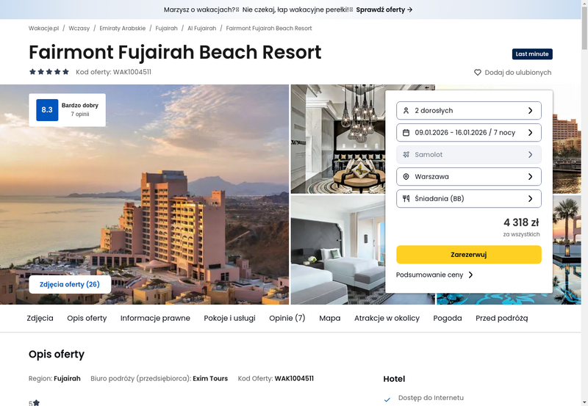Screen dimensions: 588x406
Task: Go to the Opinie (7) tab
Action: [x=287, y=318]
